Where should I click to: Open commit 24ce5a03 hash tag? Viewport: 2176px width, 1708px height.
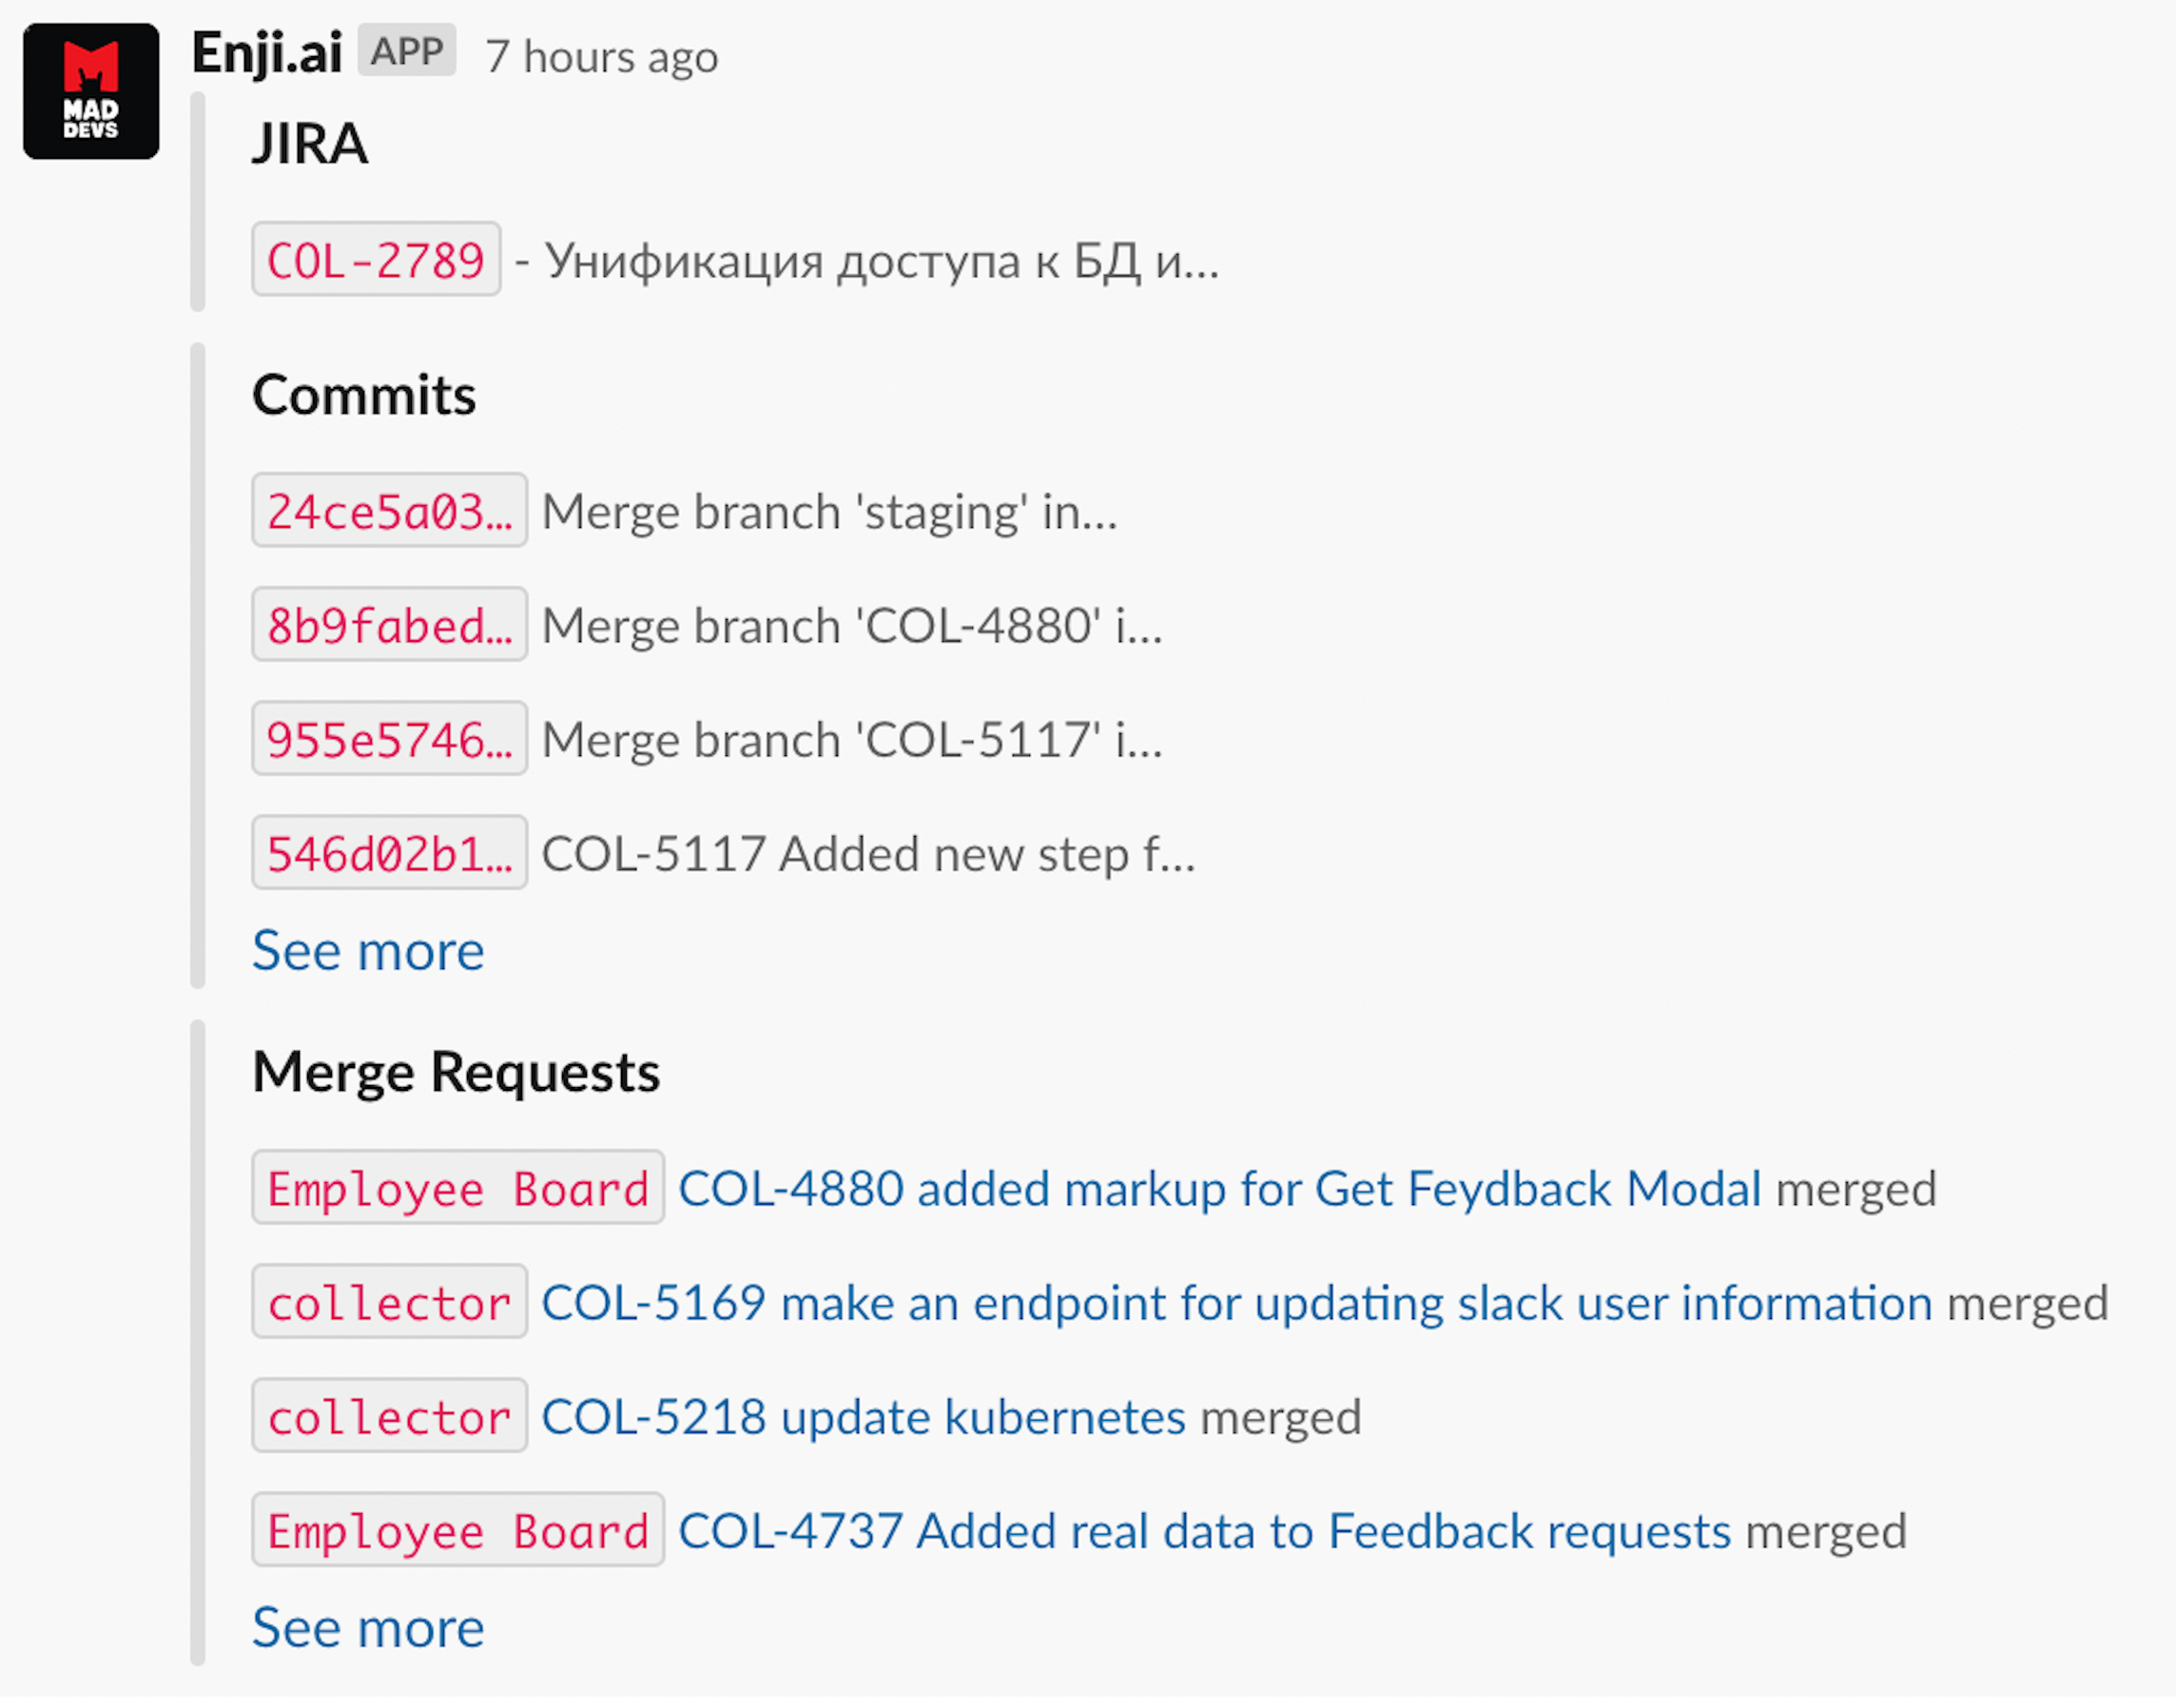[x=389, y=511]
